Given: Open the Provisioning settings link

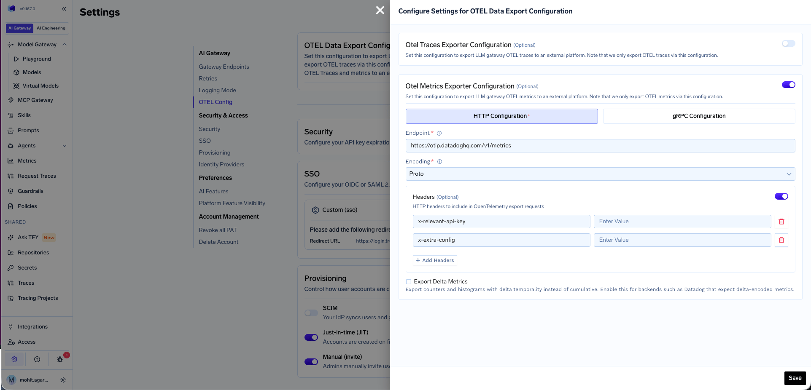Looking at the screenshot, I should (x=215, y=152).
